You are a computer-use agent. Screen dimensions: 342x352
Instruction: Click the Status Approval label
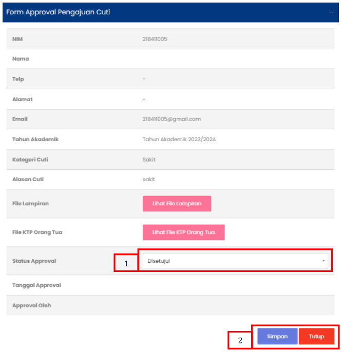pos(34,261)
